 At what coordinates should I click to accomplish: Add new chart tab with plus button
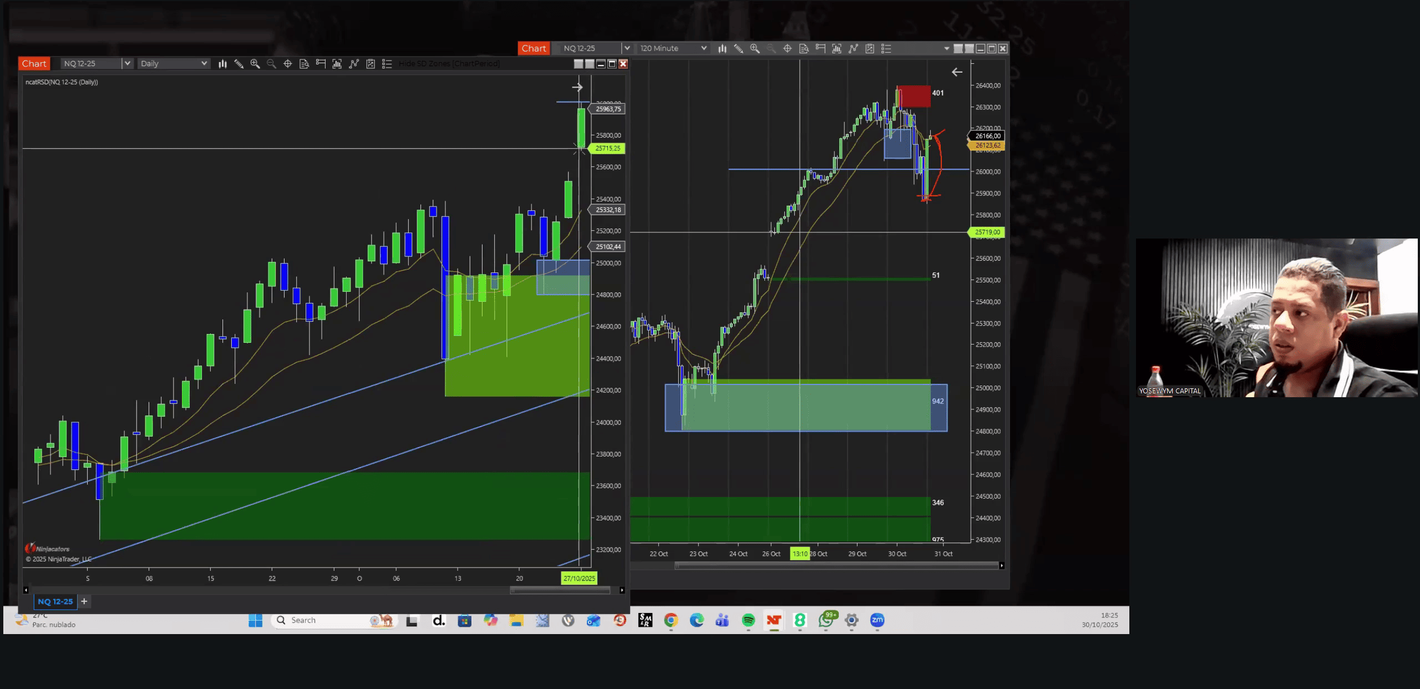84,601
